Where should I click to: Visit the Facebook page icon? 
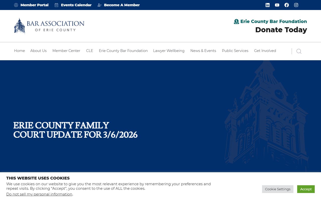[x=287, y=5]
